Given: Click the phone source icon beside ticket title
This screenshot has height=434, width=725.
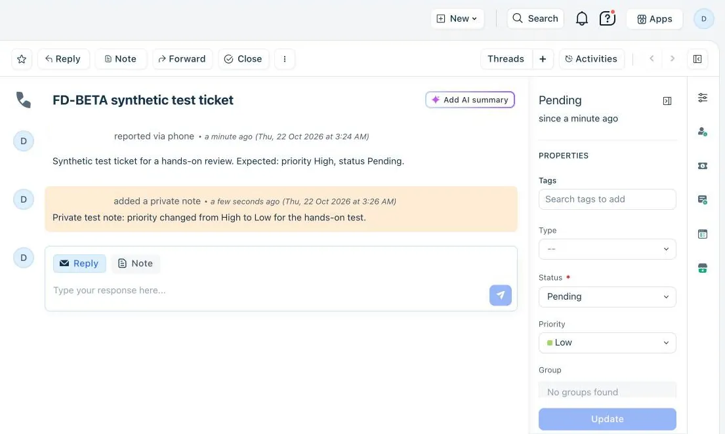Looking at the screenshot, I should pos(23,100).
